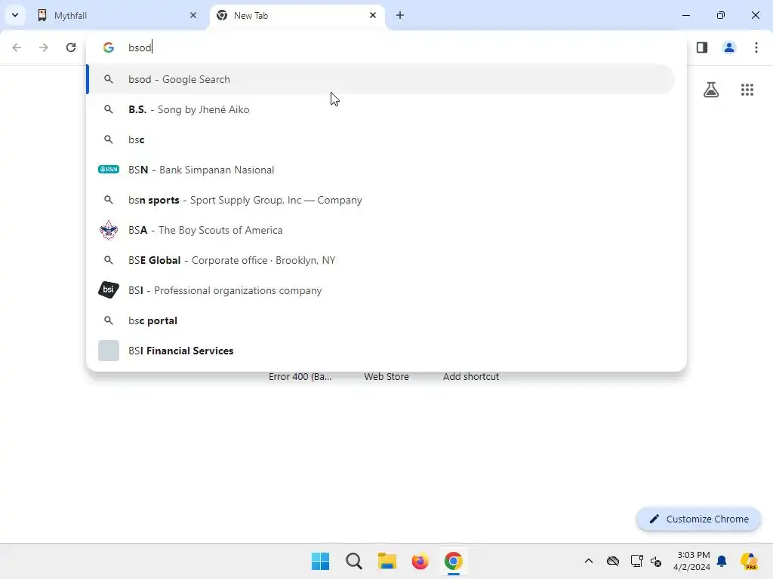Click the gray placeholder icon by BSI Financial
773x579 pixels.
[x=109, y=351]
